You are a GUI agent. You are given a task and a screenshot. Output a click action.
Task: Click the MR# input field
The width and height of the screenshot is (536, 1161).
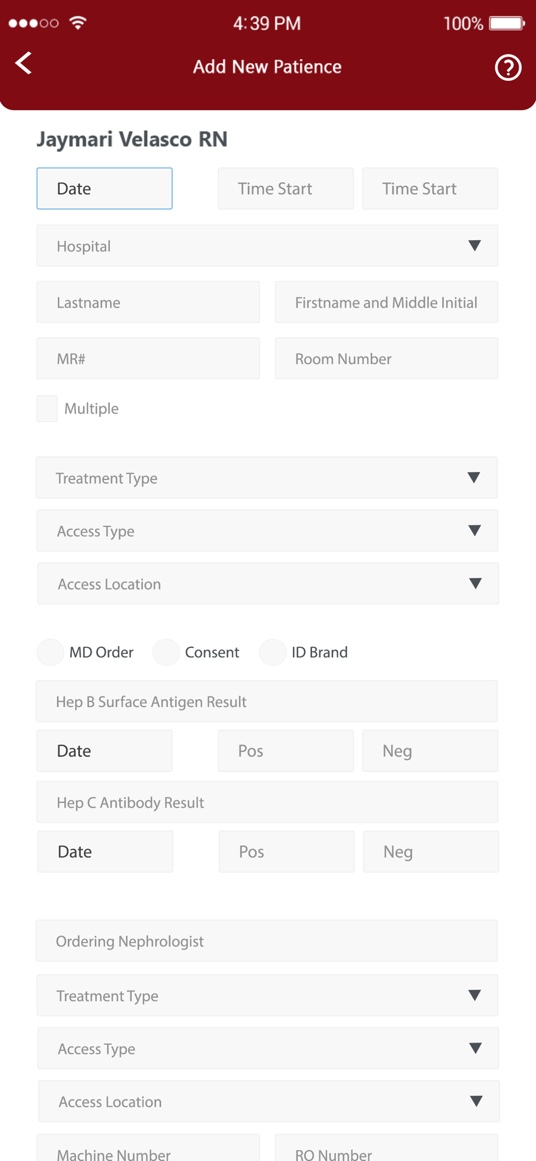coord(148,358)
